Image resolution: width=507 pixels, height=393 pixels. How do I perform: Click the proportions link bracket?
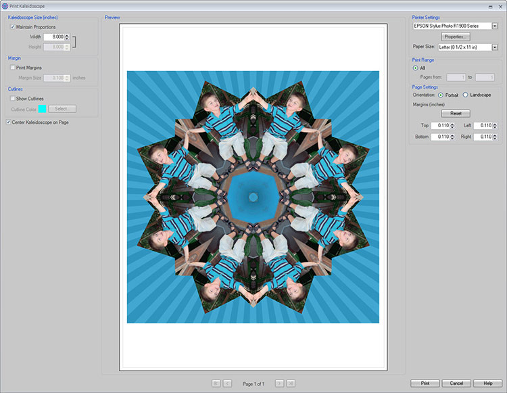(74, 42)
